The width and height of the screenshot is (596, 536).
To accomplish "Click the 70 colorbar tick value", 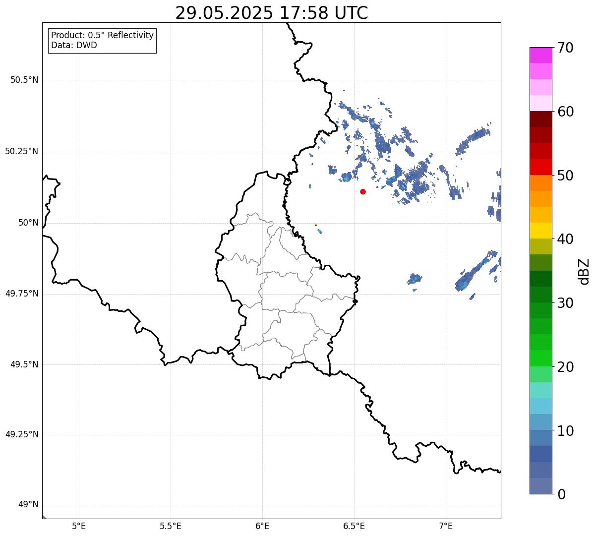I will [565, 48].
